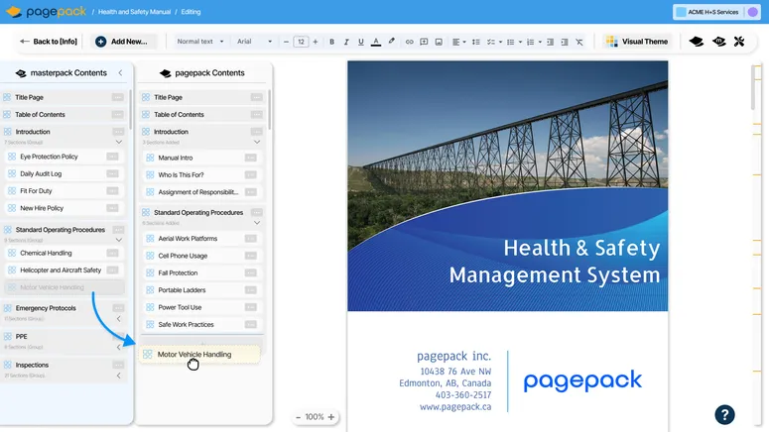Screen dimensions: 769x432
Task: Select Helicopter and Aircraft Safety section
Action: [x=64, y=270]
